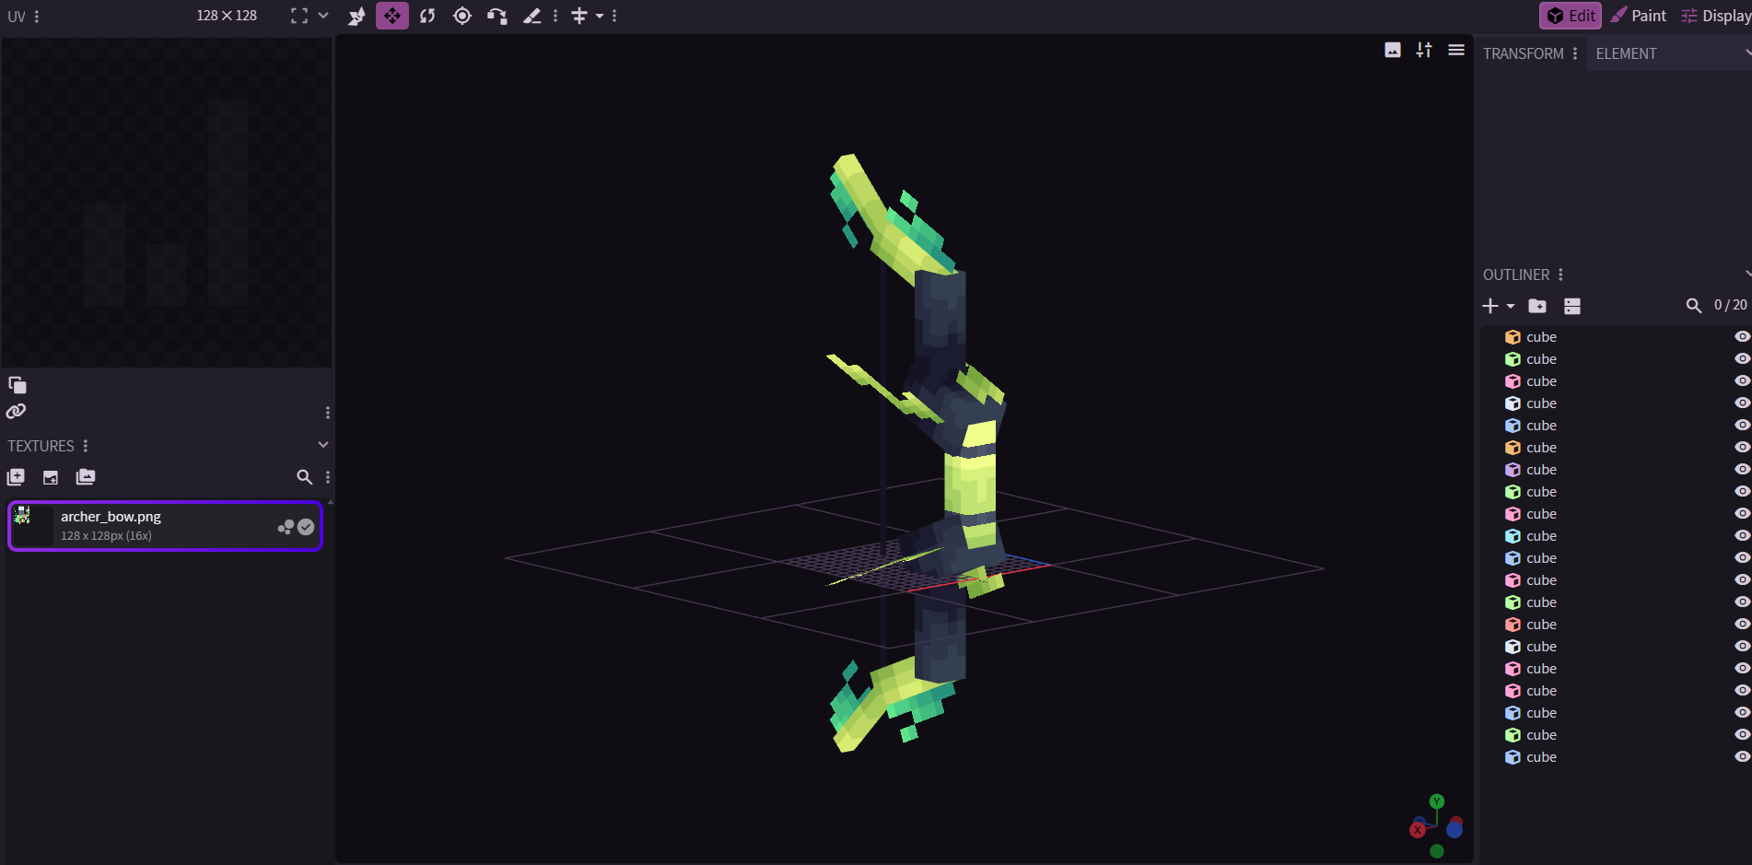The image size is (1752, 865).
Task: Open the texture search magnifier
Action: tap(304, 477)
